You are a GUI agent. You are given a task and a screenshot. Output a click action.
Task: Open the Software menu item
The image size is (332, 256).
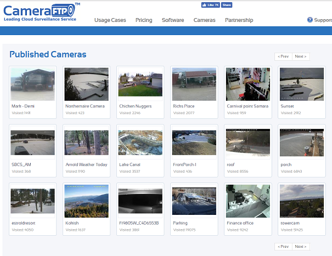(x=173, y=20)
